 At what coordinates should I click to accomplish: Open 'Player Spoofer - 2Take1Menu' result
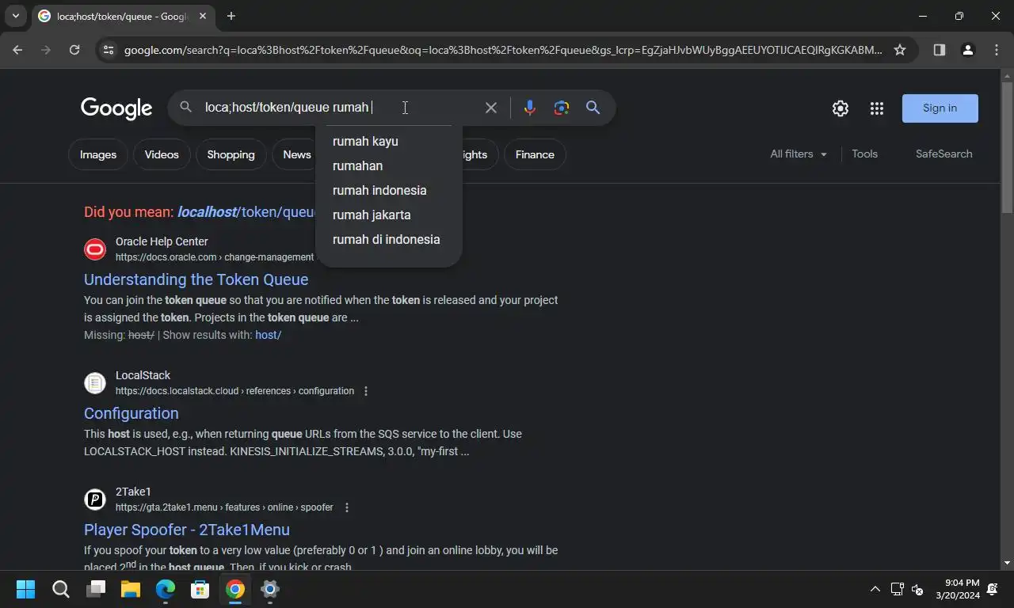click(x=187, y=530)
